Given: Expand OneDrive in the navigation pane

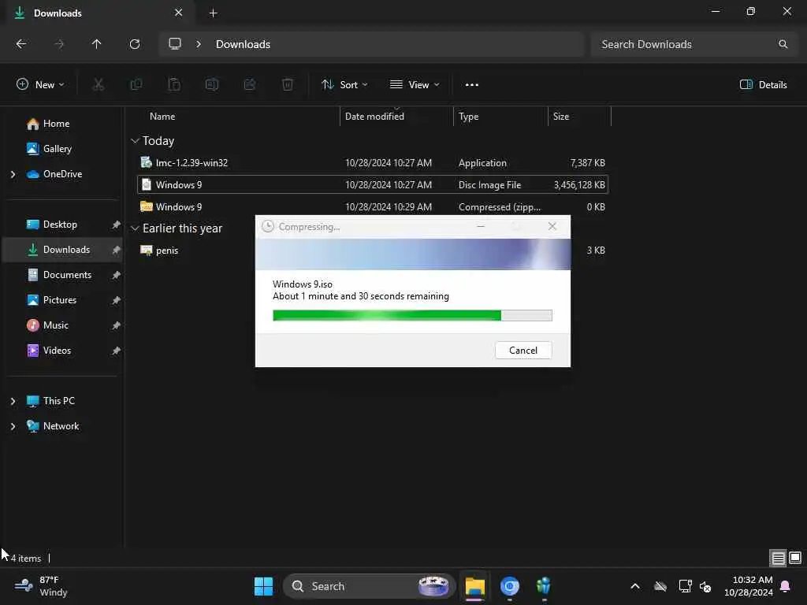Looking at the screenshot, I should pyautogui.click(x=13, y=174).
